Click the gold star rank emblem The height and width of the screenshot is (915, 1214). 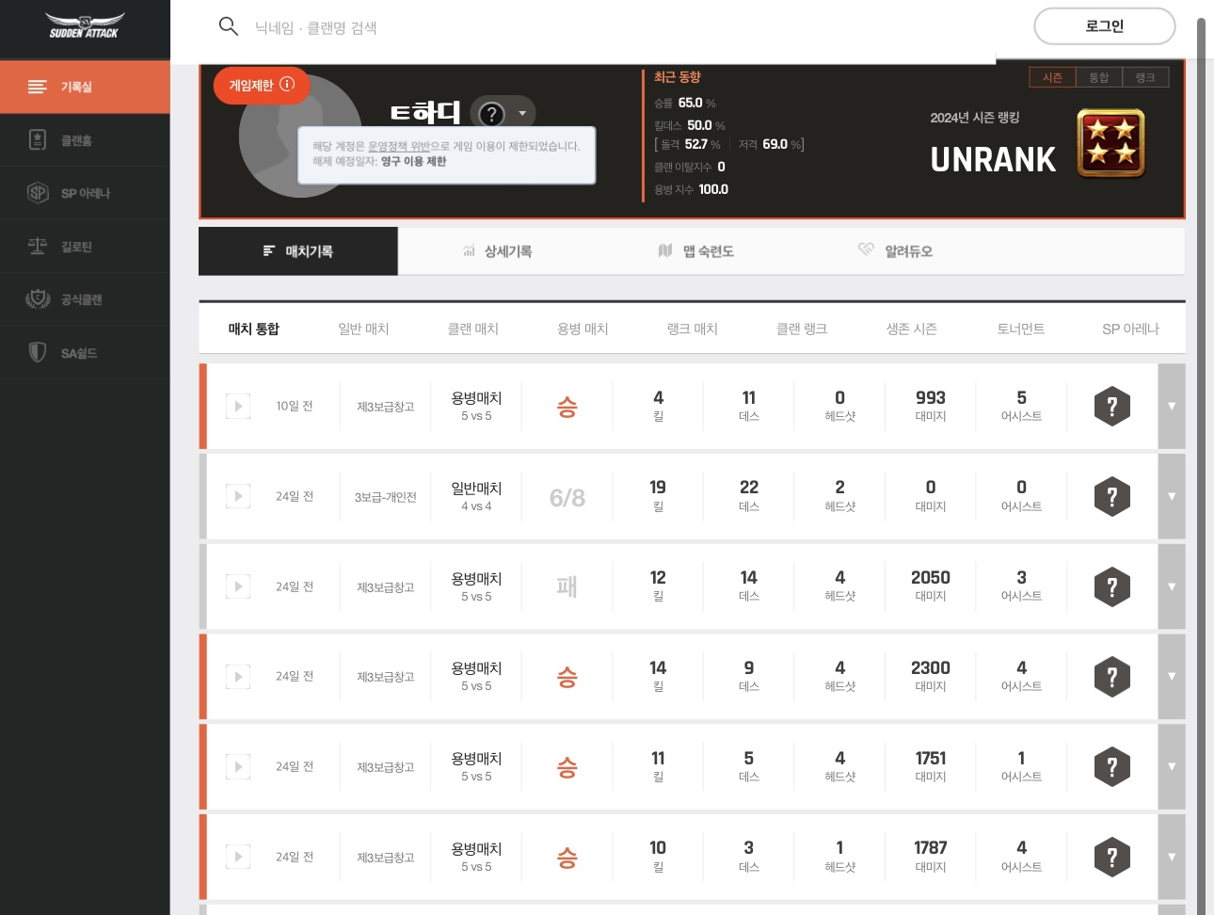coord(1110,144)
